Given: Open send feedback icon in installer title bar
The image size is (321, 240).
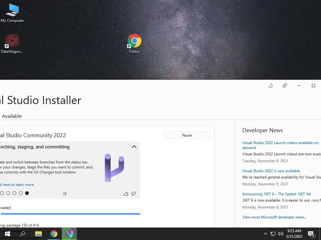Looking at the screenshot, I should tap(285, 86).
